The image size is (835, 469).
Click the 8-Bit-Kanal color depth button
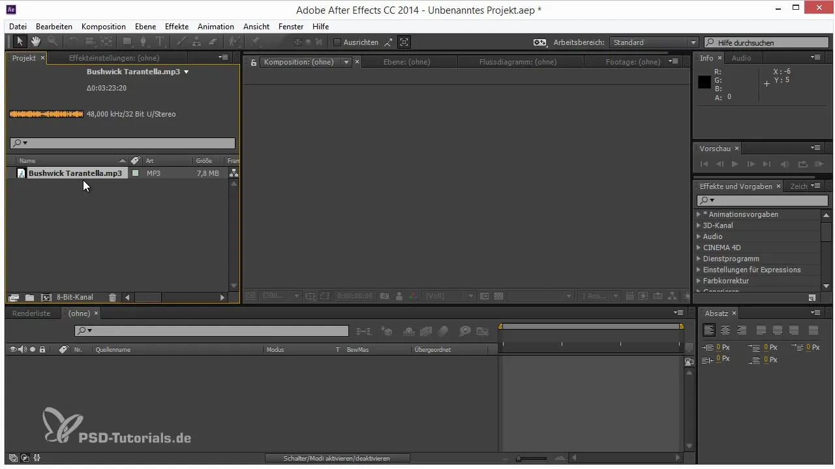click(x=75, y=298)
